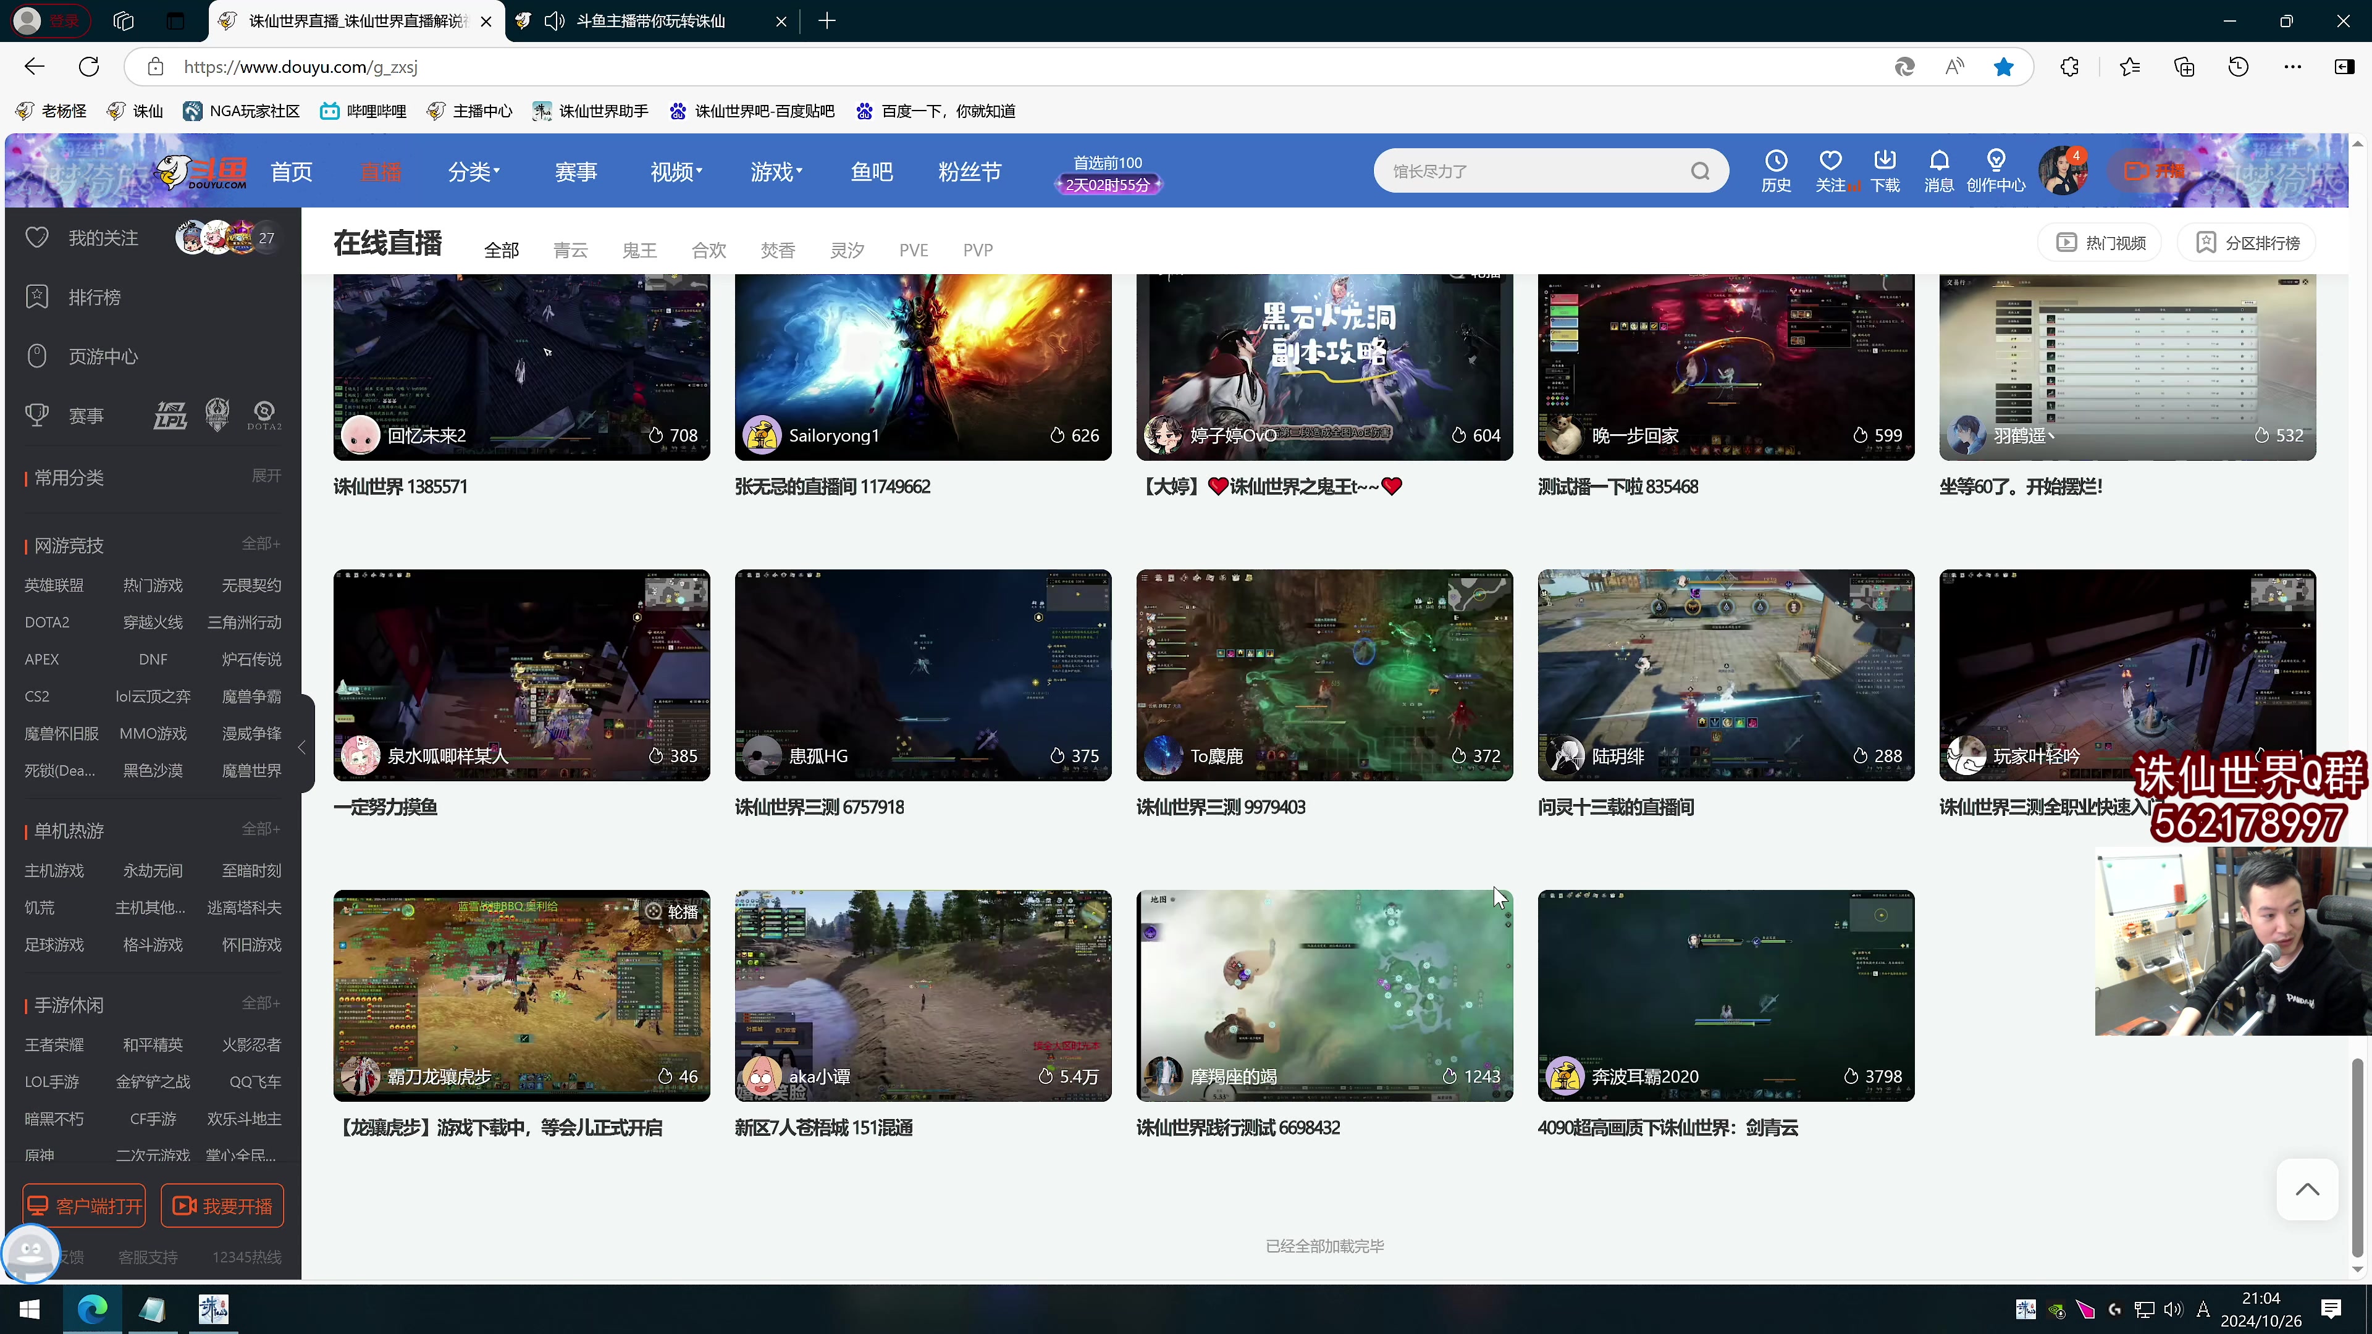Open the read aloud icon in address bar
The width and height of the screenshot is (2372, 1334).
pyautogui.click(x=1954, y=66)
